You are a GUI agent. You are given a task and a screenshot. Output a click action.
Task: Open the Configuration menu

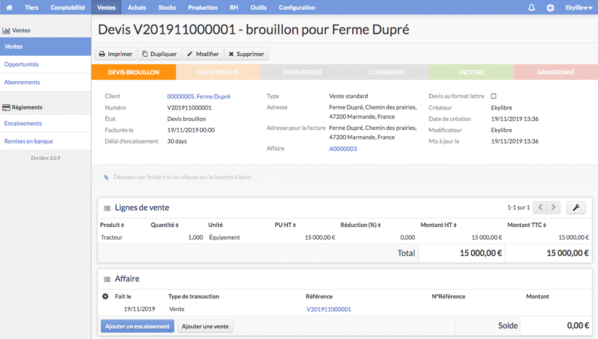pyautogui.click(x=297, y=7)
